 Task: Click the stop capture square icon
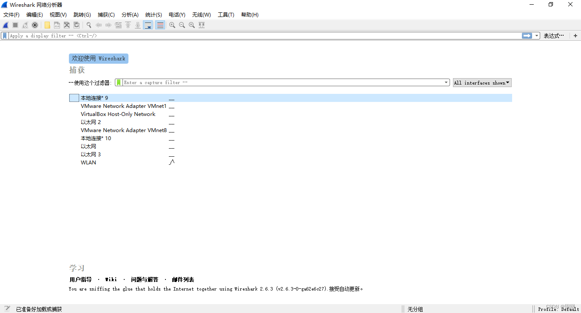pos(15,25)
